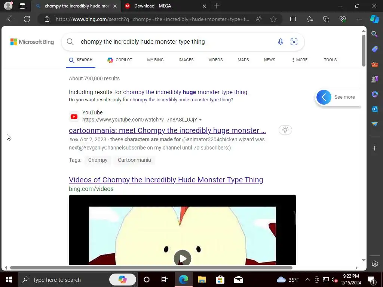Show hidden system tray icons chevron
Viewport: 383px width, 287px height.
click(x=308, y=280)
